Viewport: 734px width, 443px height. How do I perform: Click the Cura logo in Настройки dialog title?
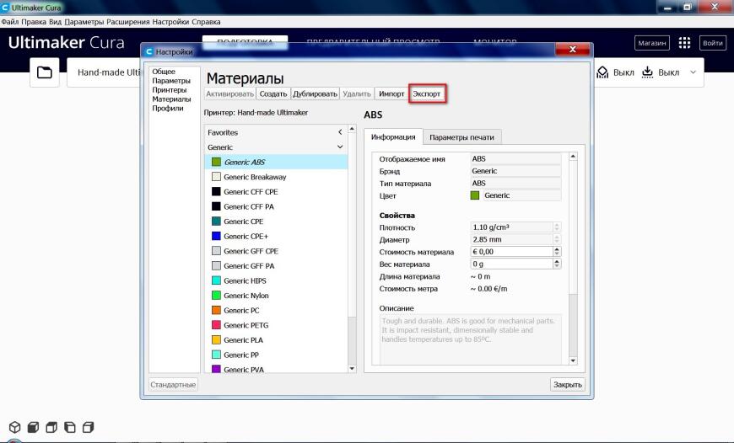tap(148, 51)
